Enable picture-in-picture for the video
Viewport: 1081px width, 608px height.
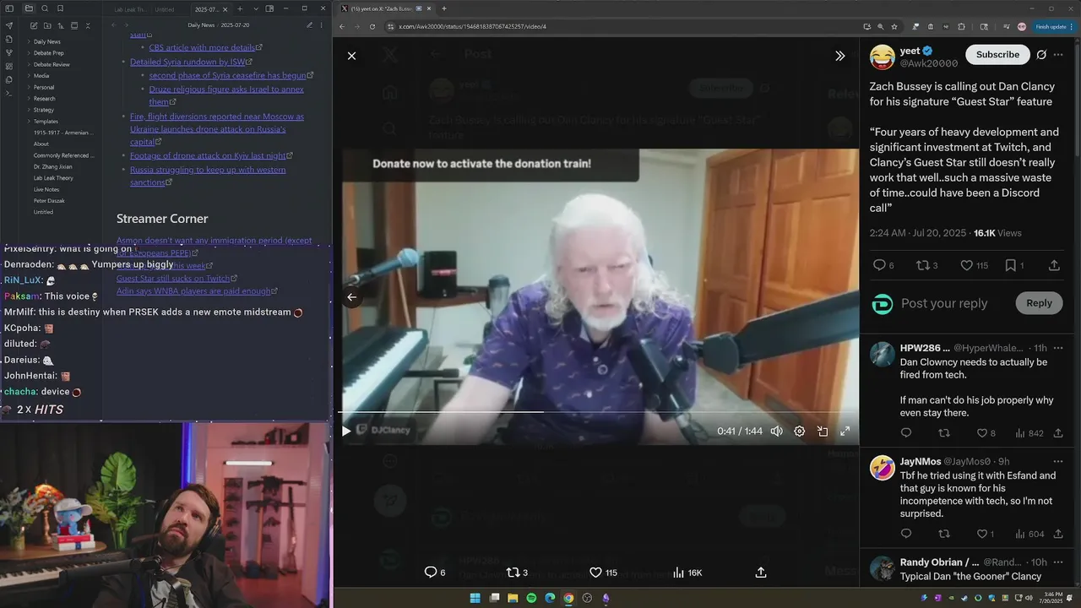[x=822, y=431]
